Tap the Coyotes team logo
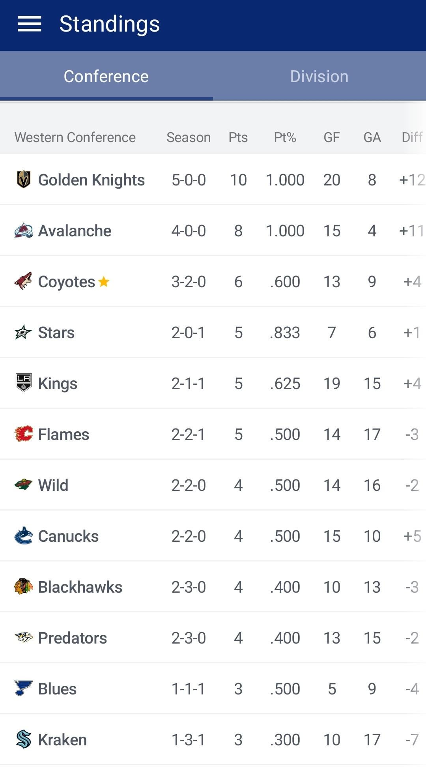 (24, 281)
